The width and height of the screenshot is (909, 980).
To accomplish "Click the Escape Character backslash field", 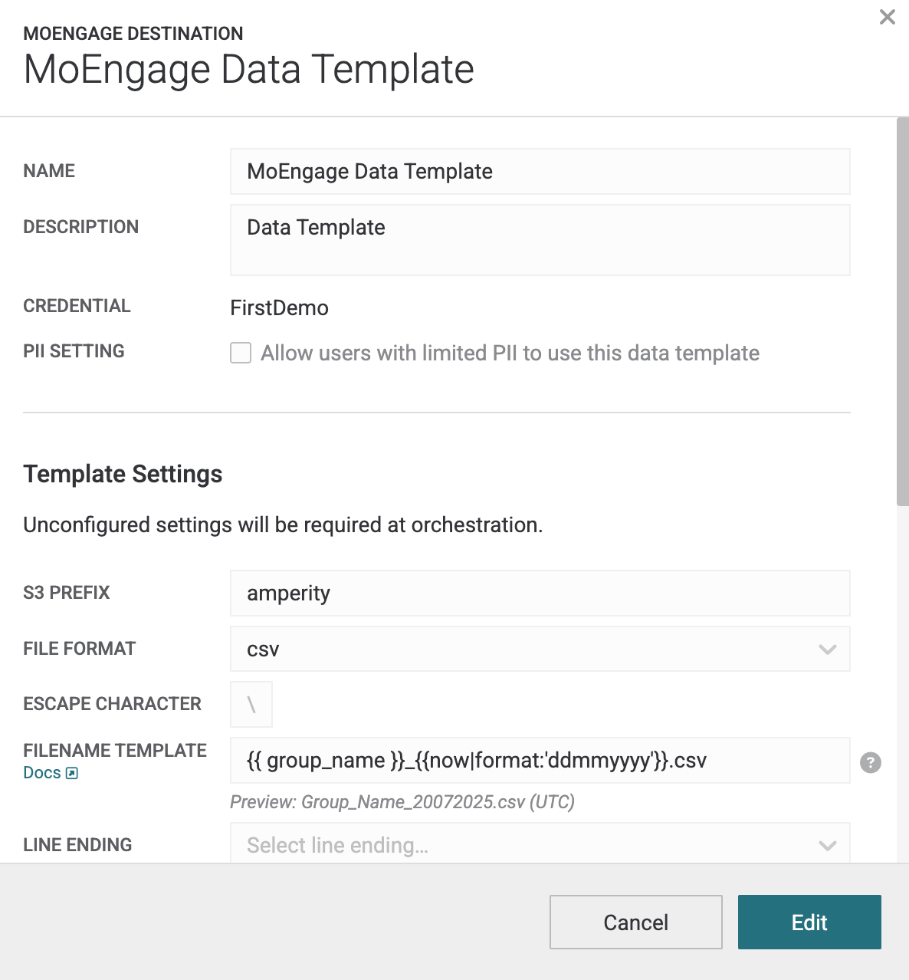I will (251, 704).
